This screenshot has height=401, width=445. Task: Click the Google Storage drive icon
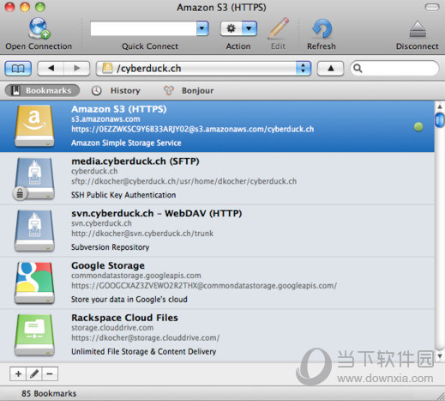coord(34,283)
